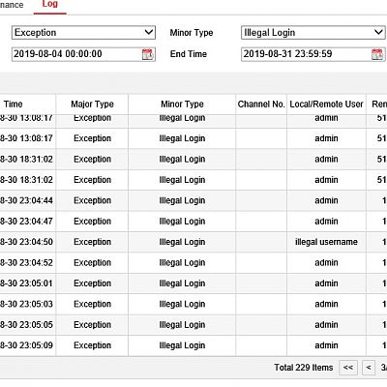Click the End Time filter label

coord(189,54)
